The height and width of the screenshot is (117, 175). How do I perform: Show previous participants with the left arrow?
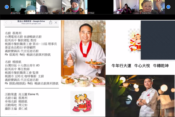7,7
